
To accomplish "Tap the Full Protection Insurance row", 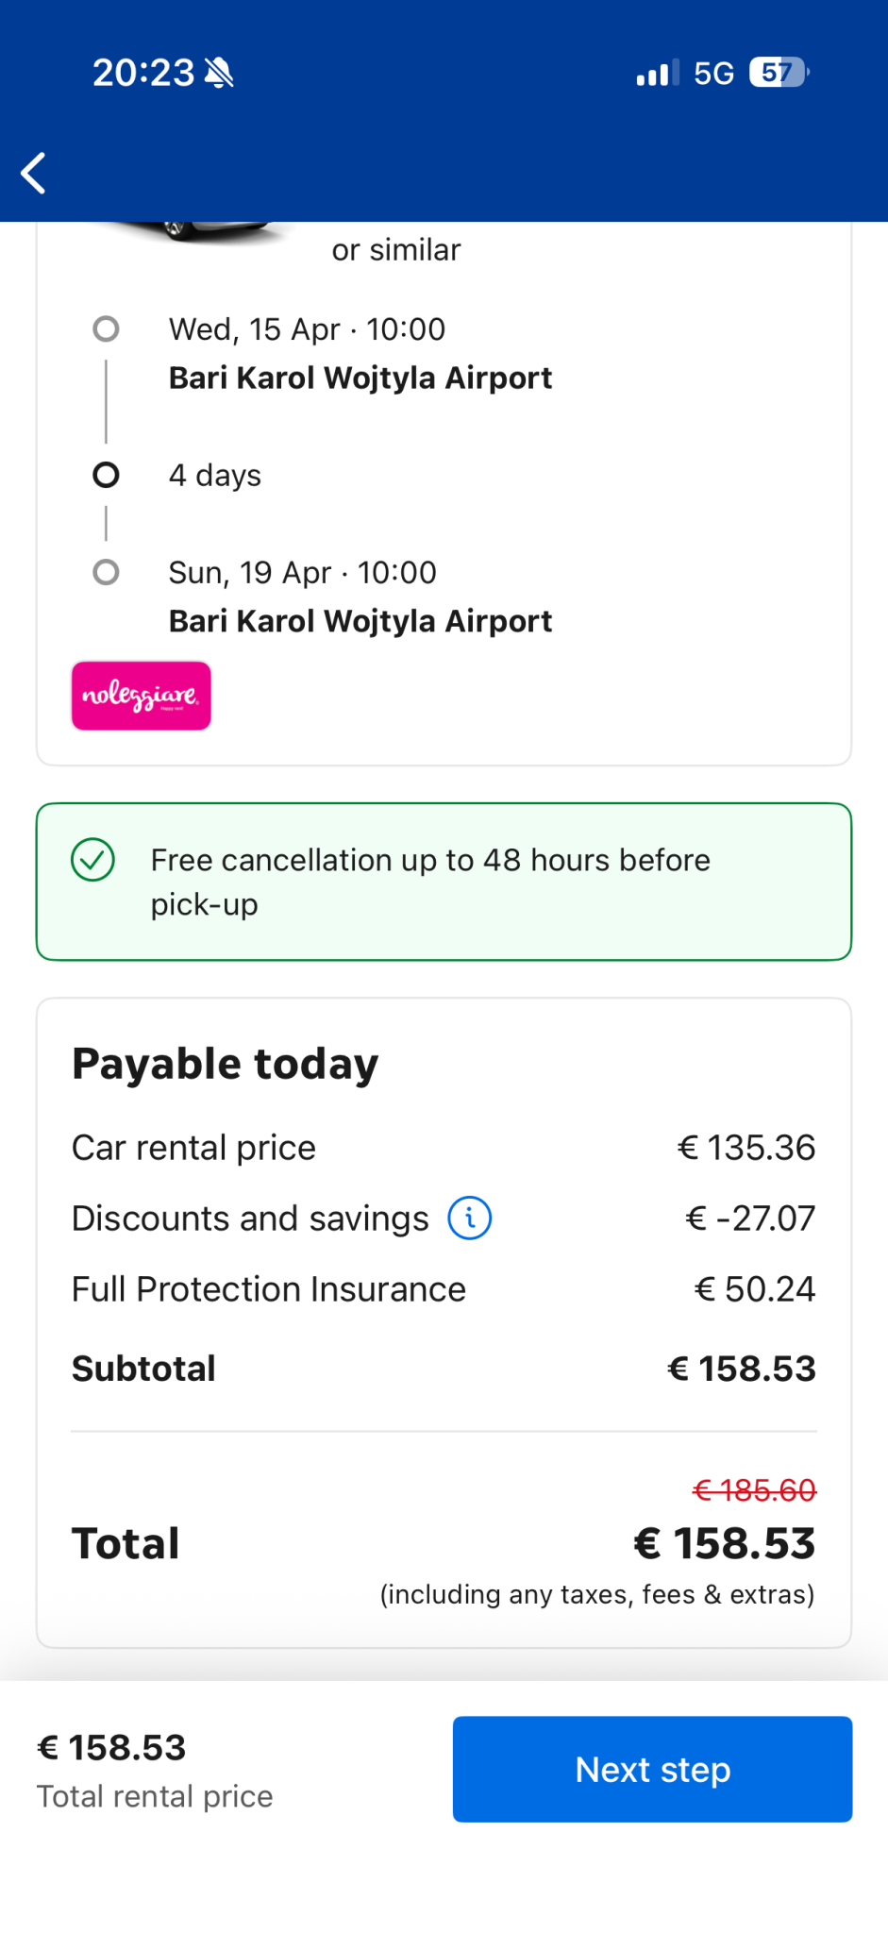I will (443, 1289).
